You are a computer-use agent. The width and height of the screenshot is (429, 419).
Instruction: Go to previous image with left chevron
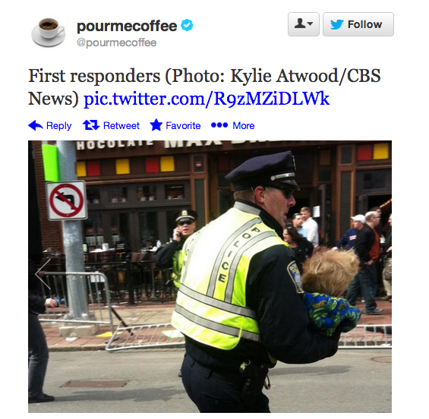tap(43, 273)
